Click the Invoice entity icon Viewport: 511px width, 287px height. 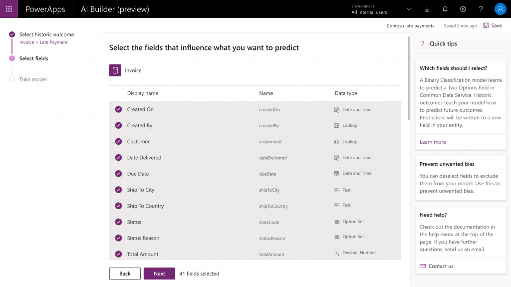click(x=115, y=70)
